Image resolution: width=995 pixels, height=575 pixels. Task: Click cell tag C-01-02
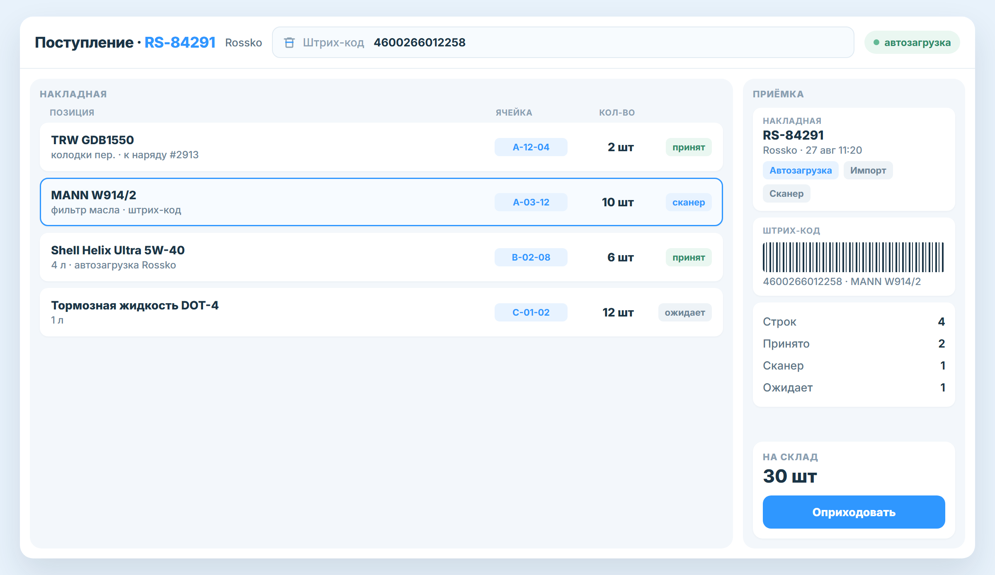(x=531, y=312)
